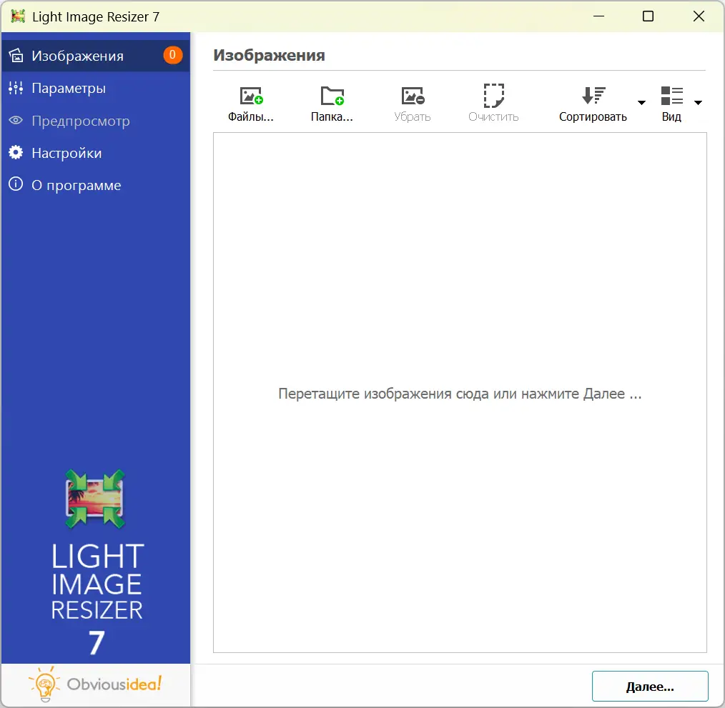This screenshot has height=708, width=725.
Task: Open the Вид dropdown arrow
Action: coord(698,102)
